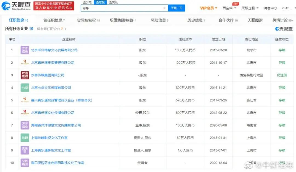The image size is (296, 172).
Task: Click the 企业名称 column header
Action: pos(69,39)
